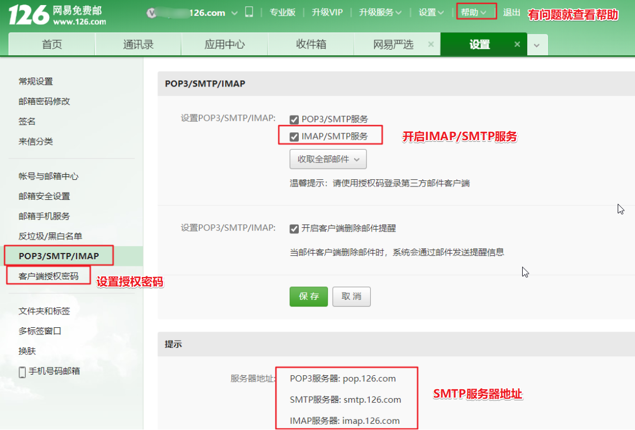Select the green 设置 tab
Viewport: 635px width, 430px height.
coord(480,44)
